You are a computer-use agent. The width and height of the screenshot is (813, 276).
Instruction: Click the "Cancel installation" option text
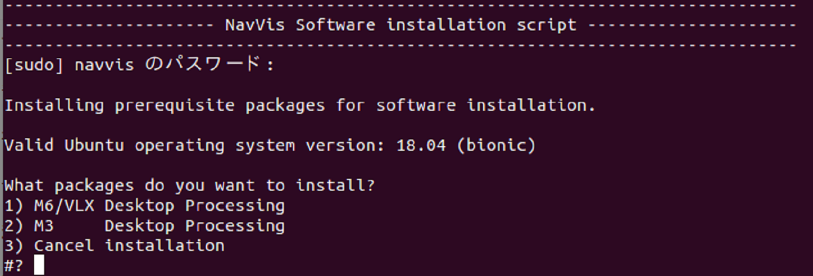click(x=129, y=246)
